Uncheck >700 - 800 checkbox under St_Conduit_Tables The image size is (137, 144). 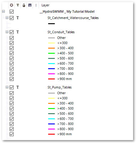click(11, 69)
